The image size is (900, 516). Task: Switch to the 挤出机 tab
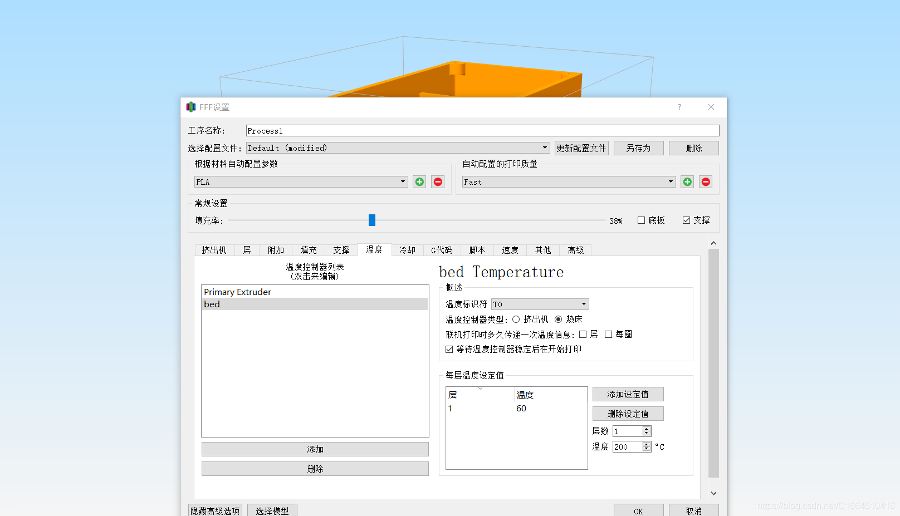click(x=214, y=250)
